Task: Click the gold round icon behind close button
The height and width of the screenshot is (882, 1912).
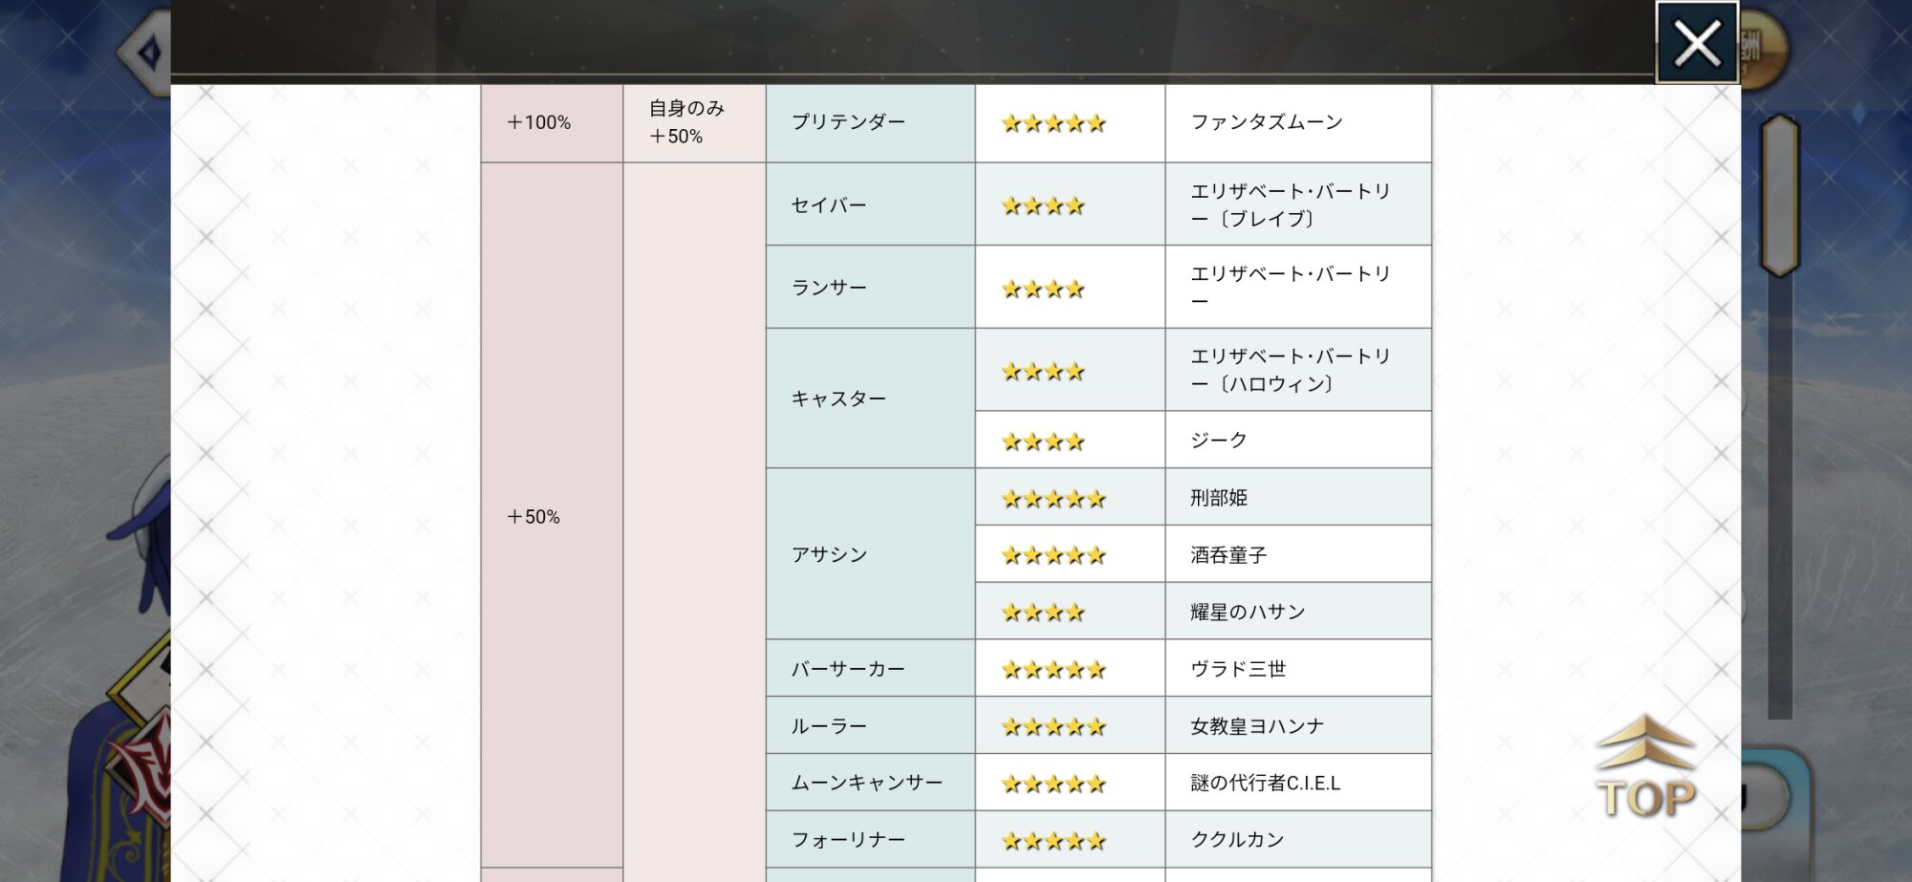Action: pyautogui.click(x=1761, y=48)
